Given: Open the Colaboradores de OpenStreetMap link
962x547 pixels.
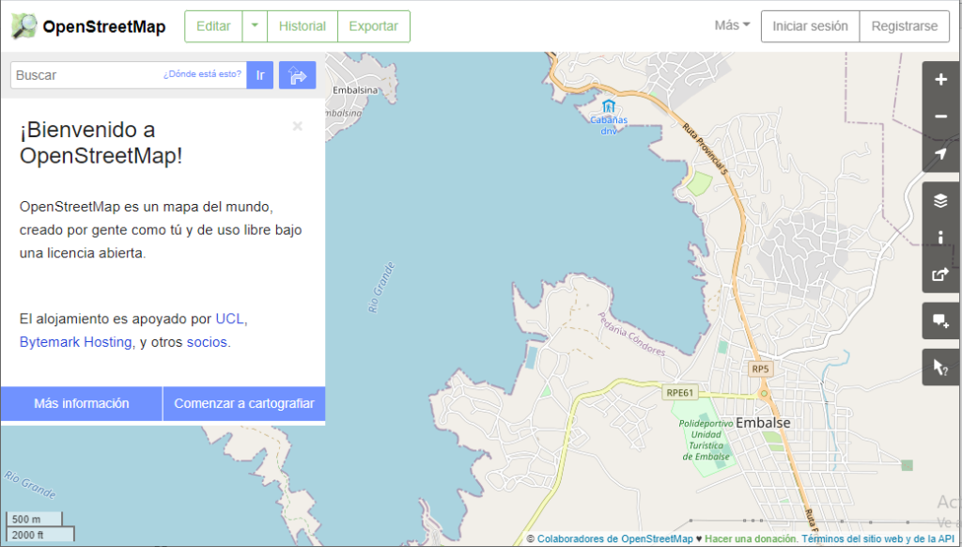Looking at the screenshot, I should pos(614,539).
